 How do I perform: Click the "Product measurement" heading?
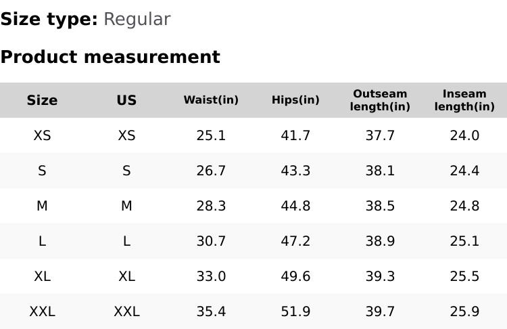[110, 57]
